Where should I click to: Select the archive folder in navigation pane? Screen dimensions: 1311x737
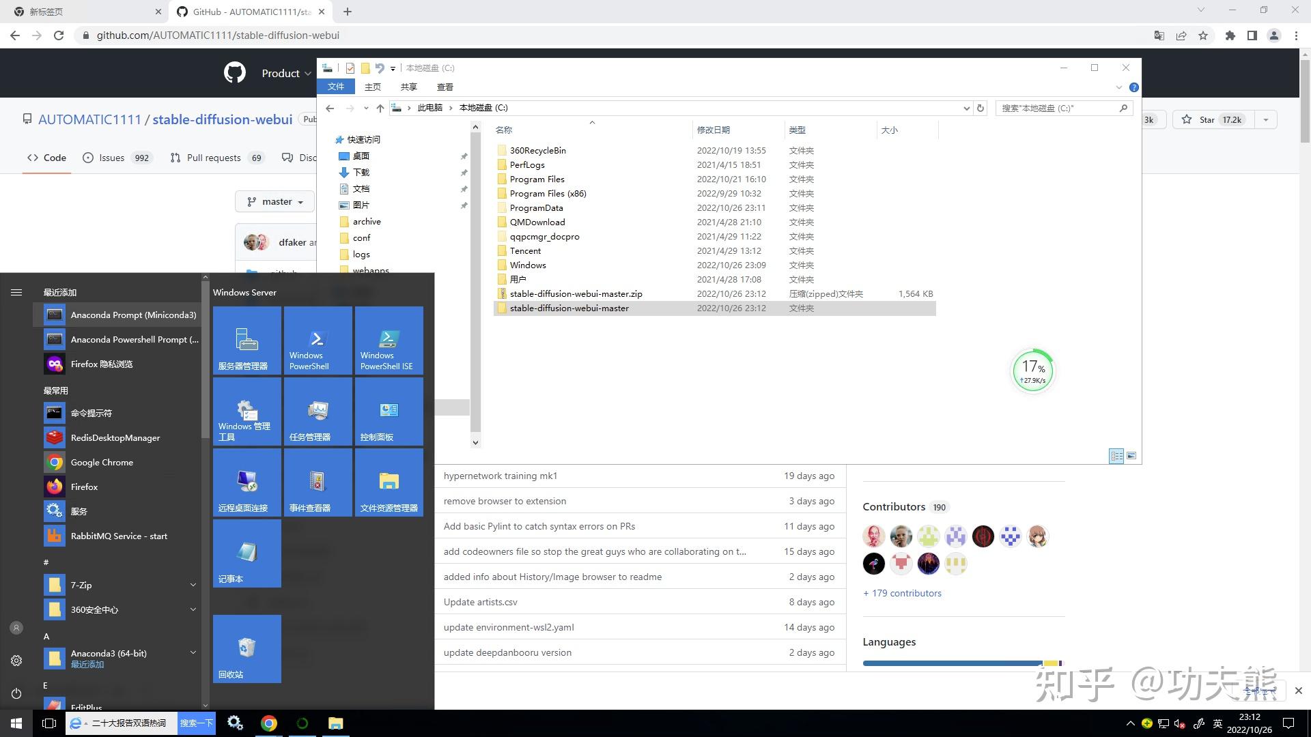[367, 221]
